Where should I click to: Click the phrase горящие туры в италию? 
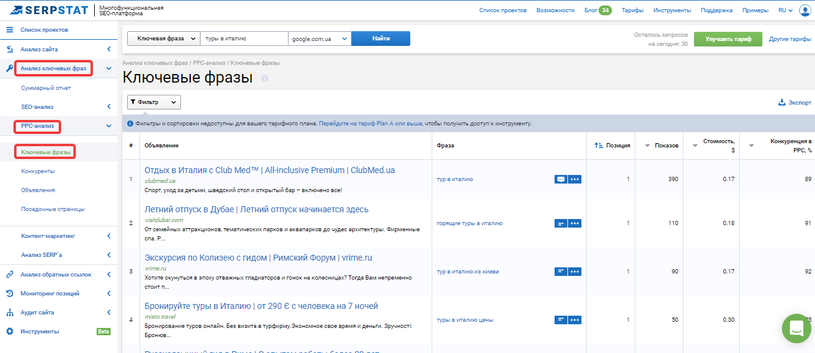(470, 223)
